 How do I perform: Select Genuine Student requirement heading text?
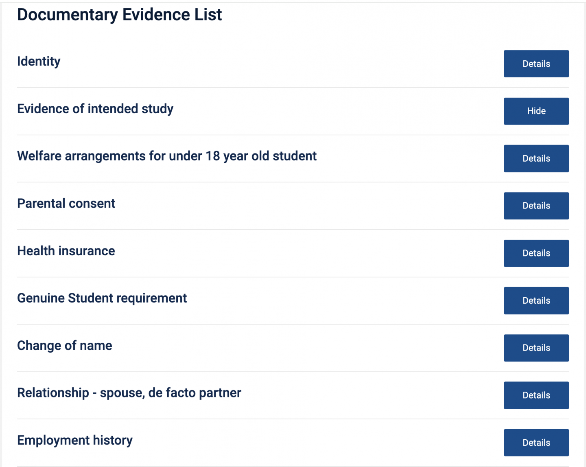pyautogui.click(x=102, y=298)
